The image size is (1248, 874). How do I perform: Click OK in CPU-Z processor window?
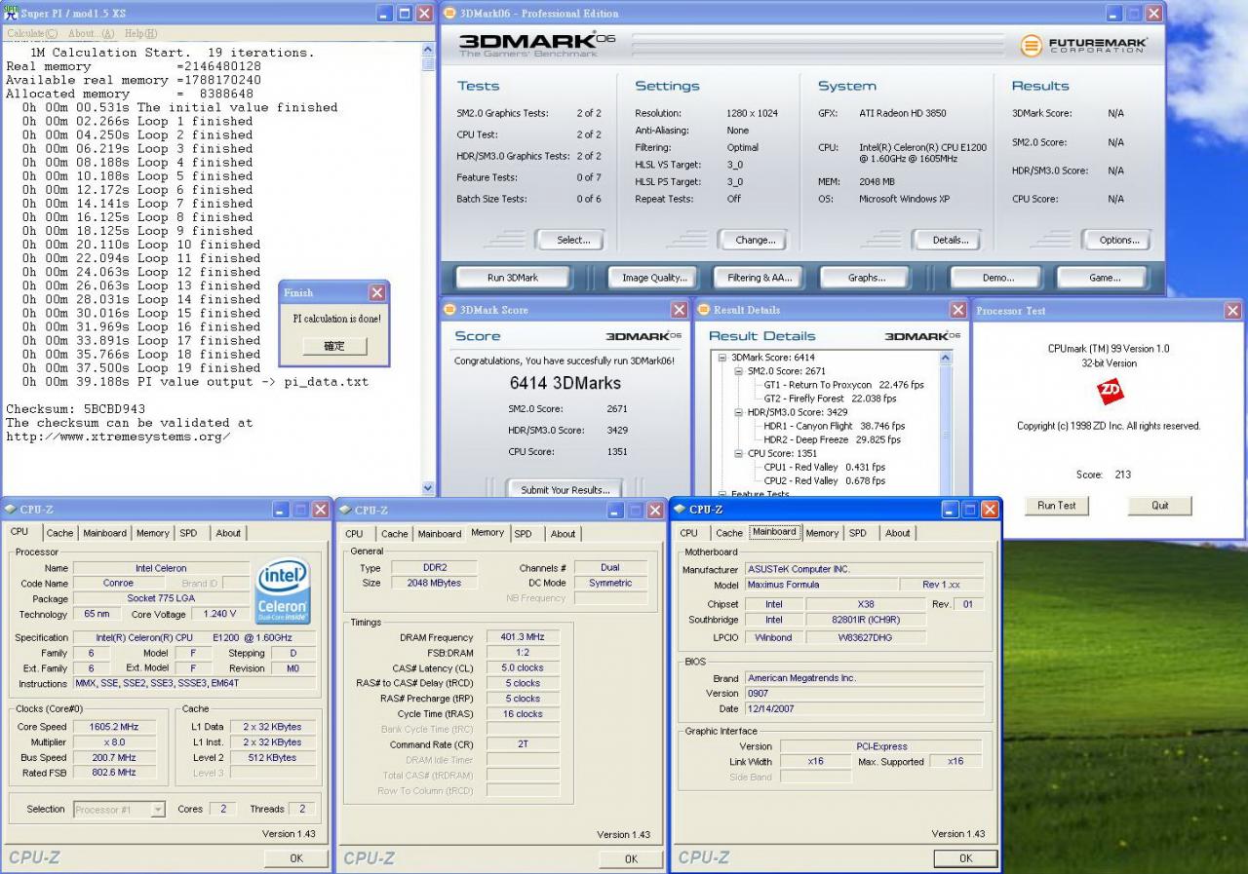(296, 857)
